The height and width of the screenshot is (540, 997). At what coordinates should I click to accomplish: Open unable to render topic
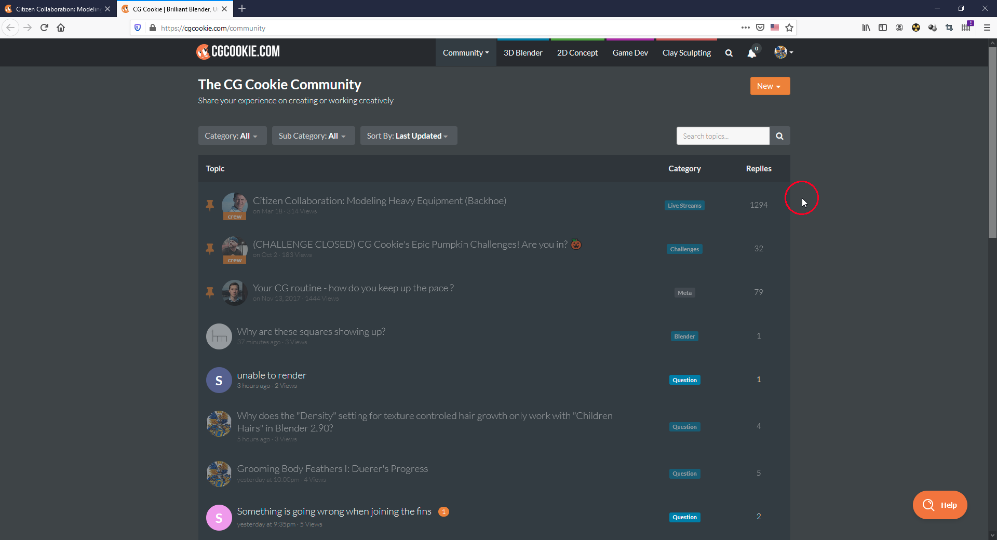coord(272,375)
